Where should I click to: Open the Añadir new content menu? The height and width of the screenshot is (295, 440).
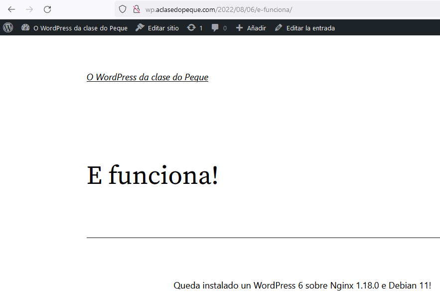point(257,28)
